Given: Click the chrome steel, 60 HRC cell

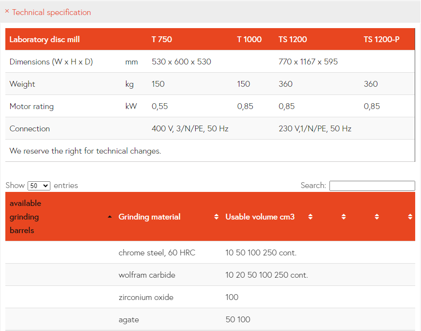Looking at the screenshot, I should [157, 252].
